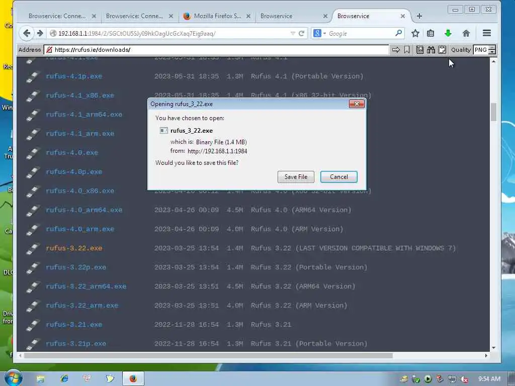Click the insecure lock icon by rufus.ie address
This screenshot has width=515, height=386.
coord(49,50)
